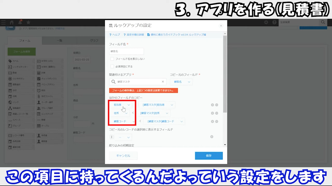The width and height of the screenshot is (332, 186).
Task: Open the 顧客コード destination dropdown
Action: coord(122,121)
